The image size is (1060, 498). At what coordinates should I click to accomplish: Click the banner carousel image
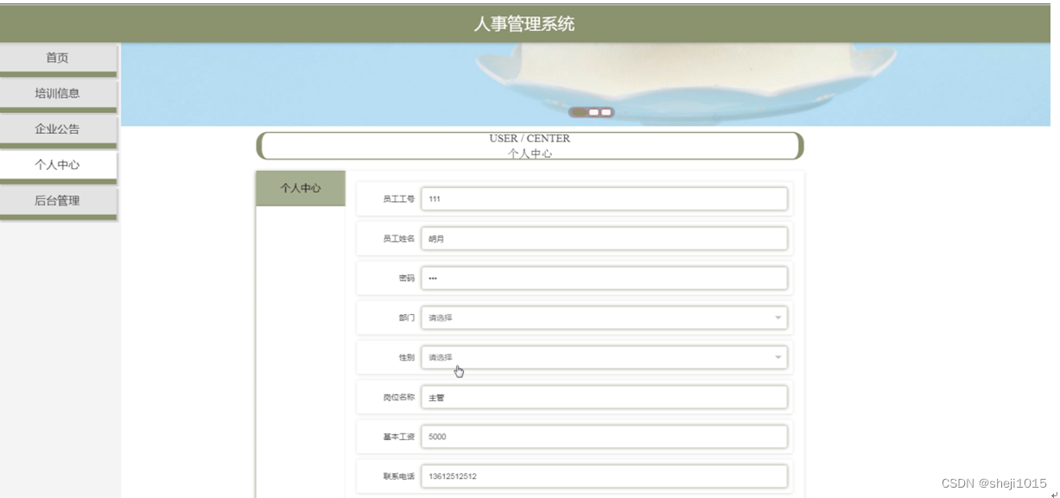coord(586,85)
